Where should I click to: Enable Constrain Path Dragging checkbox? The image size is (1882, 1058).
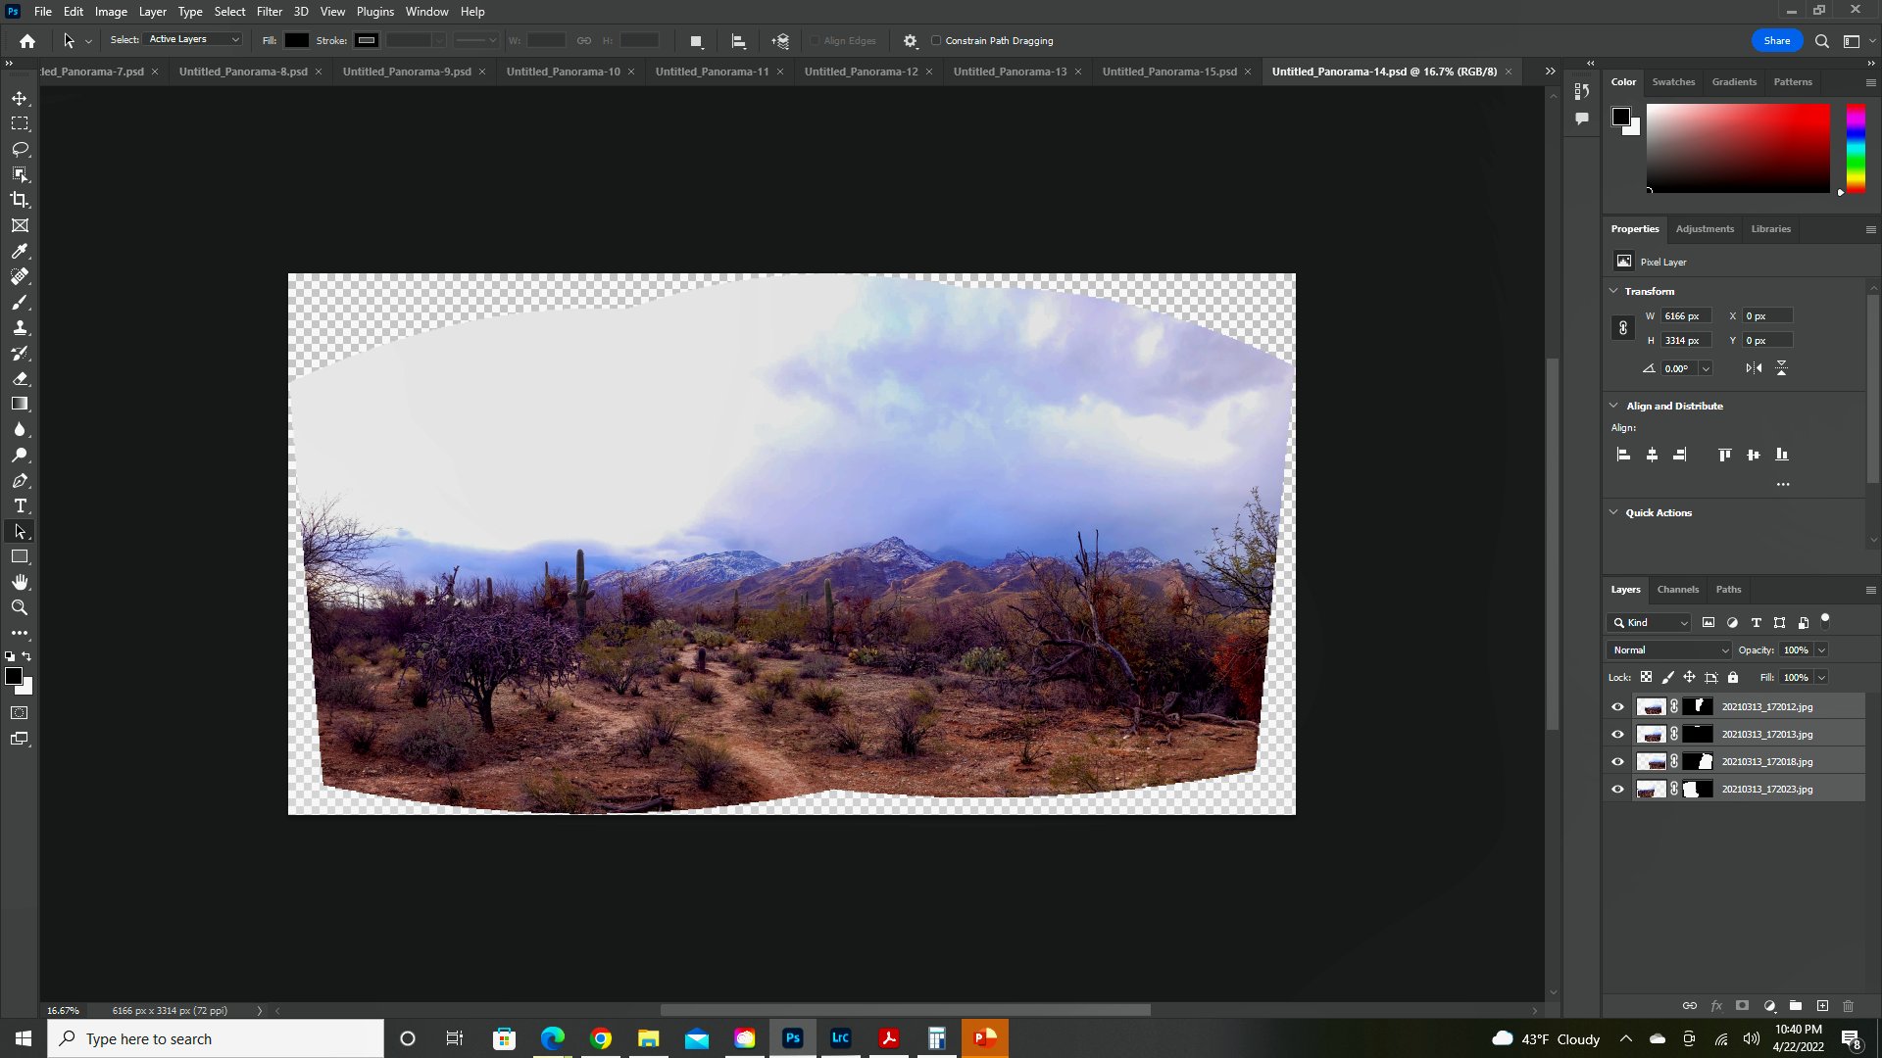pos(936,41)
